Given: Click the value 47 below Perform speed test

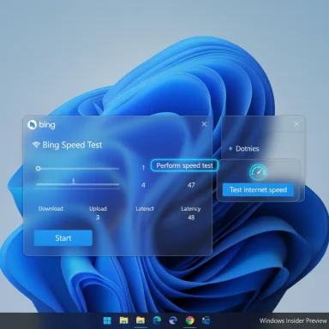Looking at the screenshot, I should coord(191,185).
